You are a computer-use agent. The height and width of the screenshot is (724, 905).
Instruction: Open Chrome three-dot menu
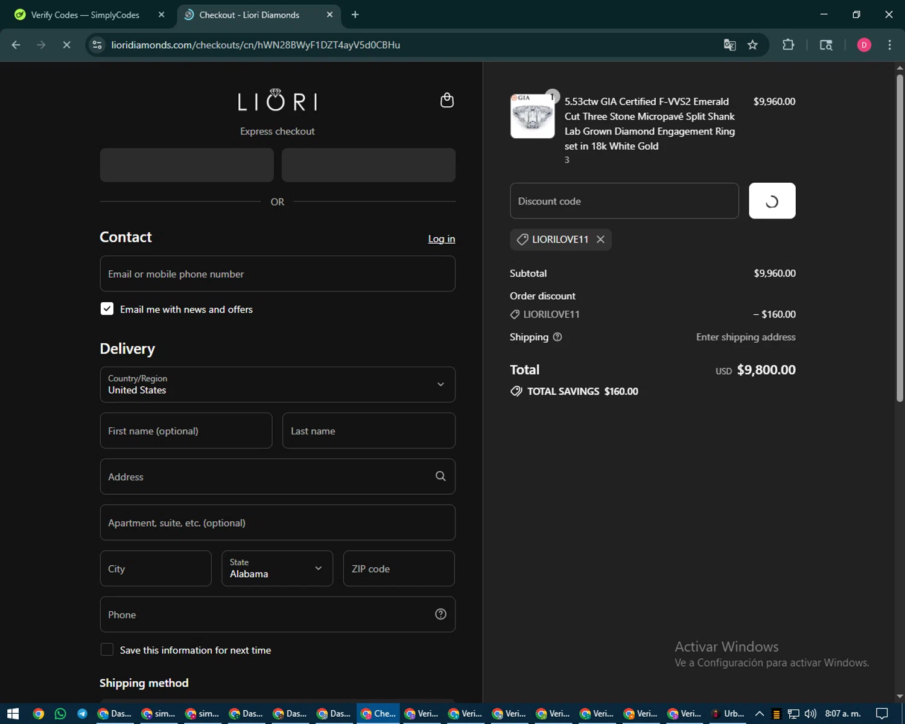pyautogui.click(x=889, y=45)
